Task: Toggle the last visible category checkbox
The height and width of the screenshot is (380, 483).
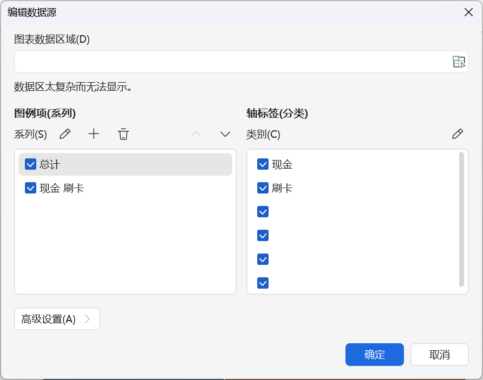Action: click(x=263, y=283)
